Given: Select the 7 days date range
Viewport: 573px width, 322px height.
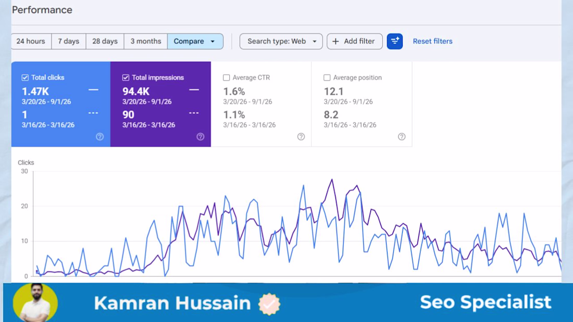Looking at the screenshot, I should click(69, 41).
